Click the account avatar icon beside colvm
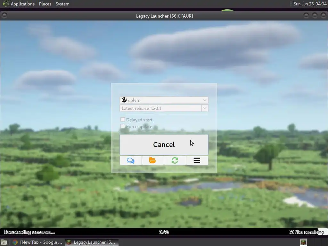 tap(124, 100)
